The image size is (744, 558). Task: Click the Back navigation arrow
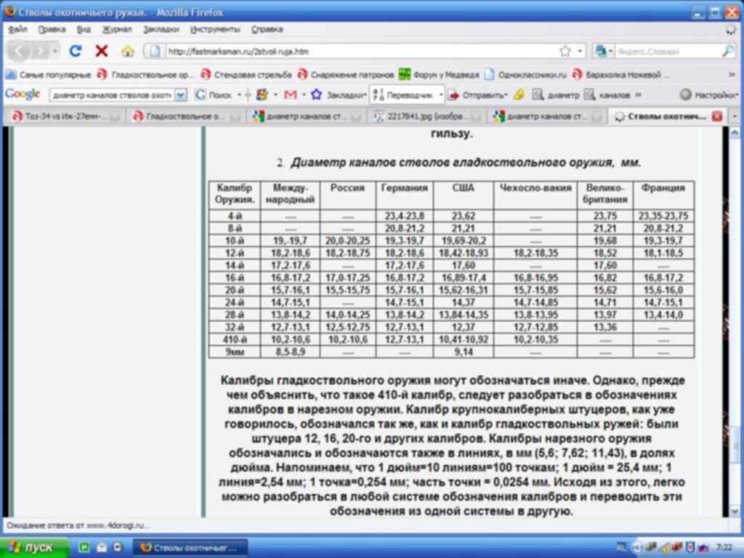click(20, 51)
